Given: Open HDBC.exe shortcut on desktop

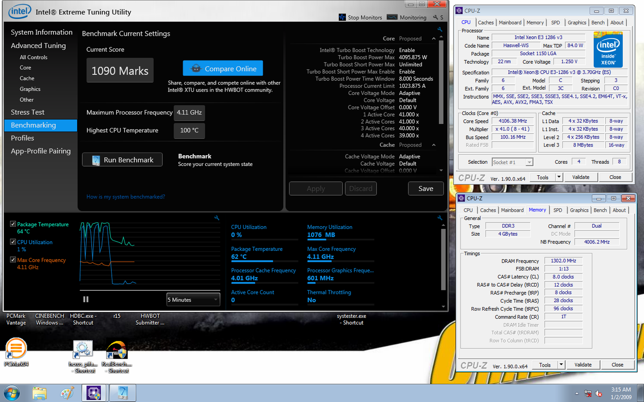Looking at the screenshot, I should click(83, 319).
